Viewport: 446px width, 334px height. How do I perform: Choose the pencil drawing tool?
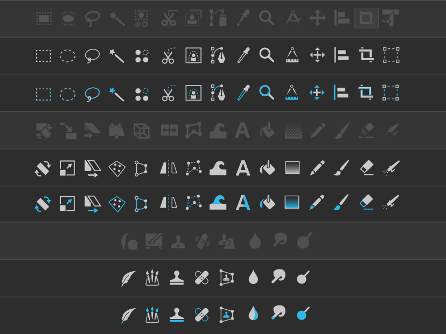tap(316, 167)
